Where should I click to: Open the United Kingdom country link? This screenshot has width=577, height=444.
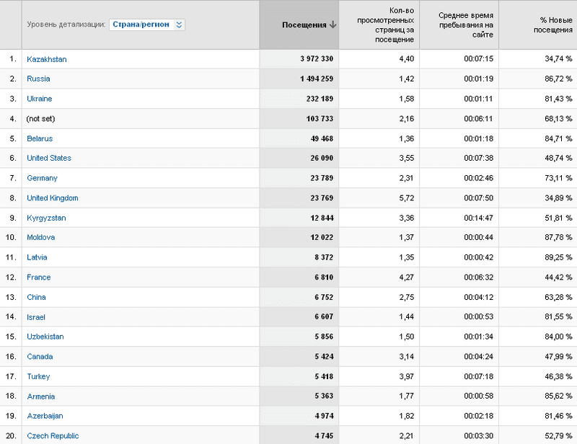tap(52, 198)
